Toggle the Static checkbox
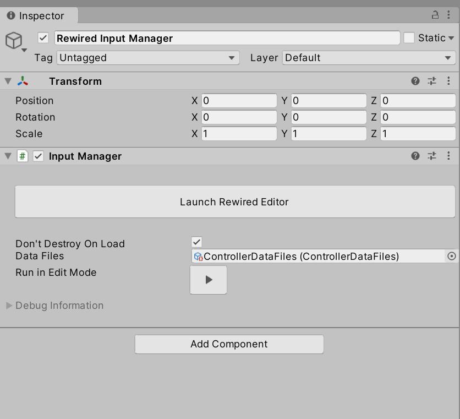The image size is (460, 419). (409, 38)
